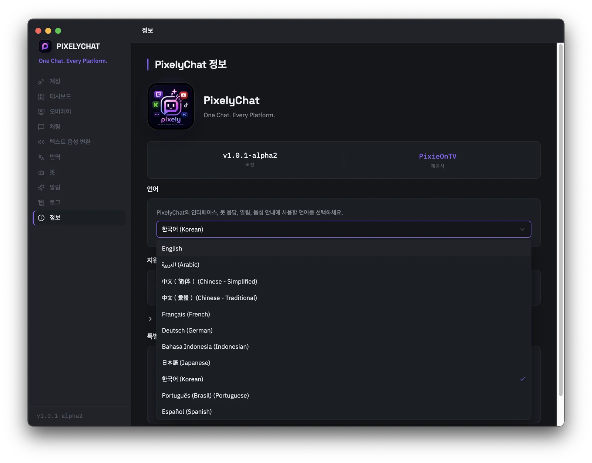Open the 오버레이 overlay monitor icon
This screenshot has width=592, height=463.
41,112
